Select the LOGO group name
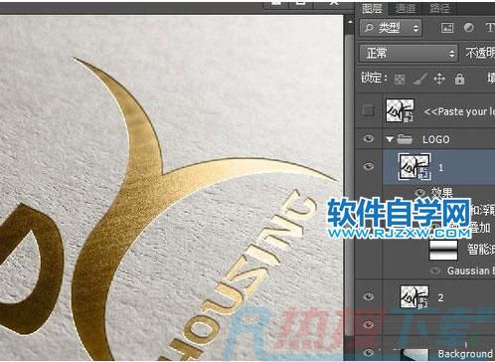 point(436,139)
